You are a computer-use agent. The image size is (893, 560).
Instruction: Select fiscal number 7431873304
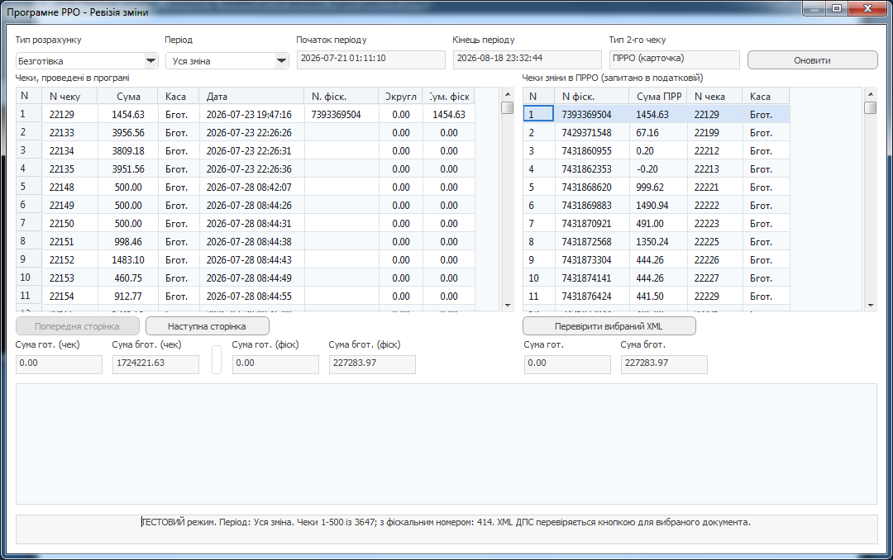tap(592, 260)
